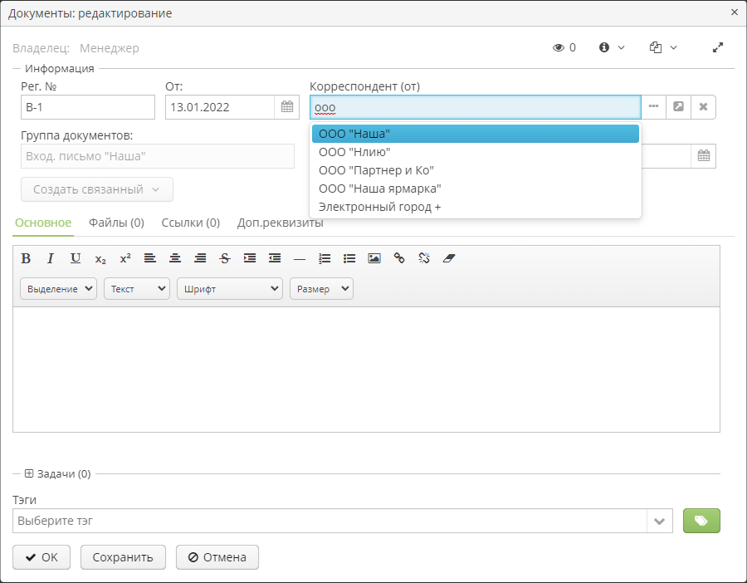The width and height of the screenshot is (747, 583).
Task: Expand the dialog to full screen
Action: [718, 48]
